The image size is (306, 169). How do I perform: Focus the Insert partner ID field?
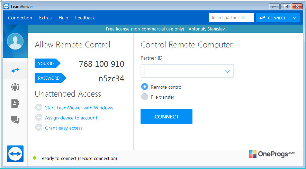click(x=232, y=18)
